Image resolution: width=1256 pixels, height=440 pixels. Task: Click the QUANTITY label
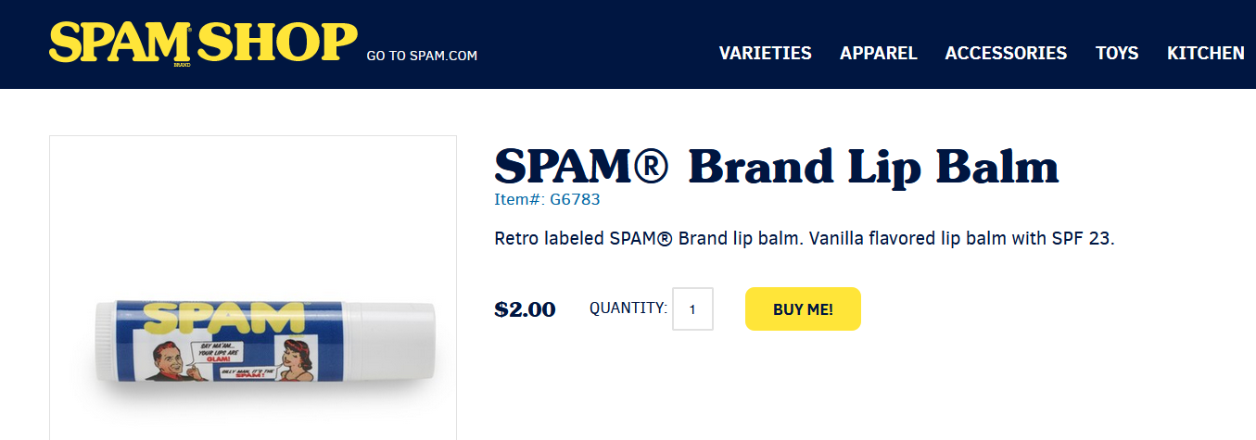click(628, 308)
